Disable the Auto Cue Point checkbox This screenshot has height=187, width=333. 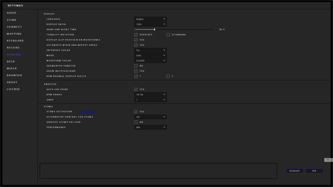[136, 89]
